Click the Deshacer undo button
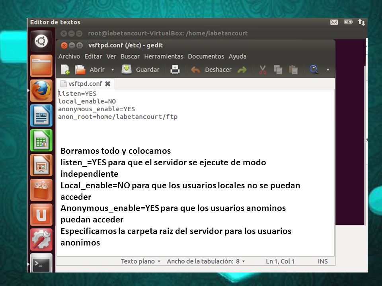 pos(211,70)
